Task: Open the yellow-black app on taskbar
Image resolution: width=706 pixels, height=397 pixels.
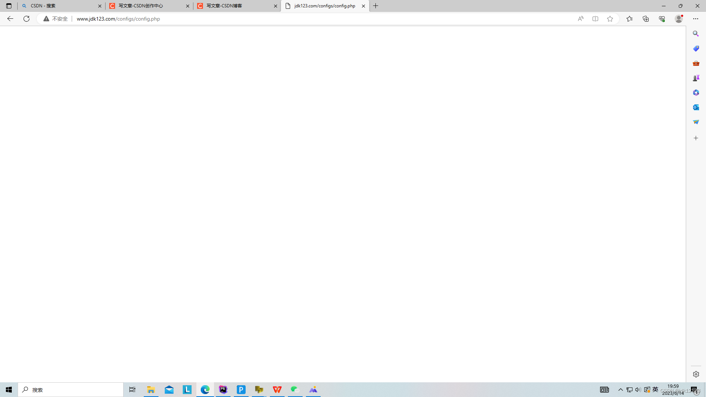Action: (259, 390)
